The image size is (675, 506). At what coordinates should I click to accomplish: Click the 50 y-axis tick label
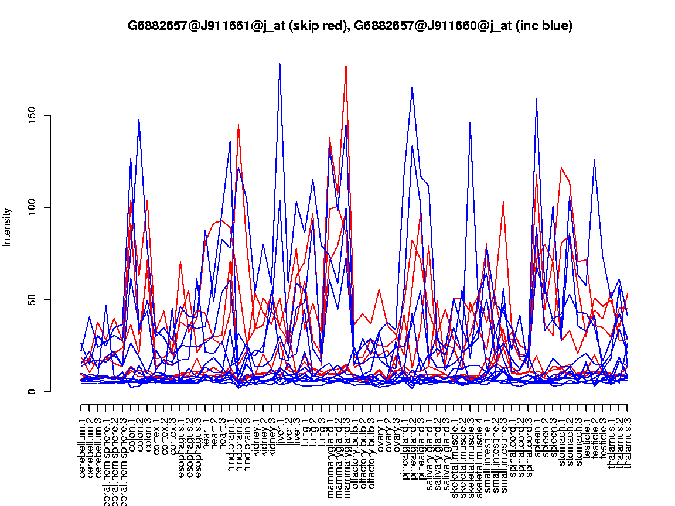click(33, 299)
